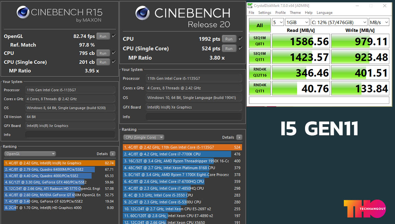Run CPU (Single Core) test in Cinebench R20

click(x=229, y=48)
